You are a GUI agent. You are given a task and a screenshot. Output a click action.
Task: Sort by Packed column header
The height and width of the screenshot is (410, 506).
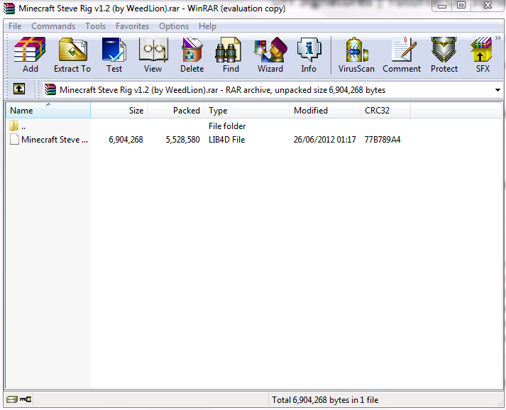[176, 111]
